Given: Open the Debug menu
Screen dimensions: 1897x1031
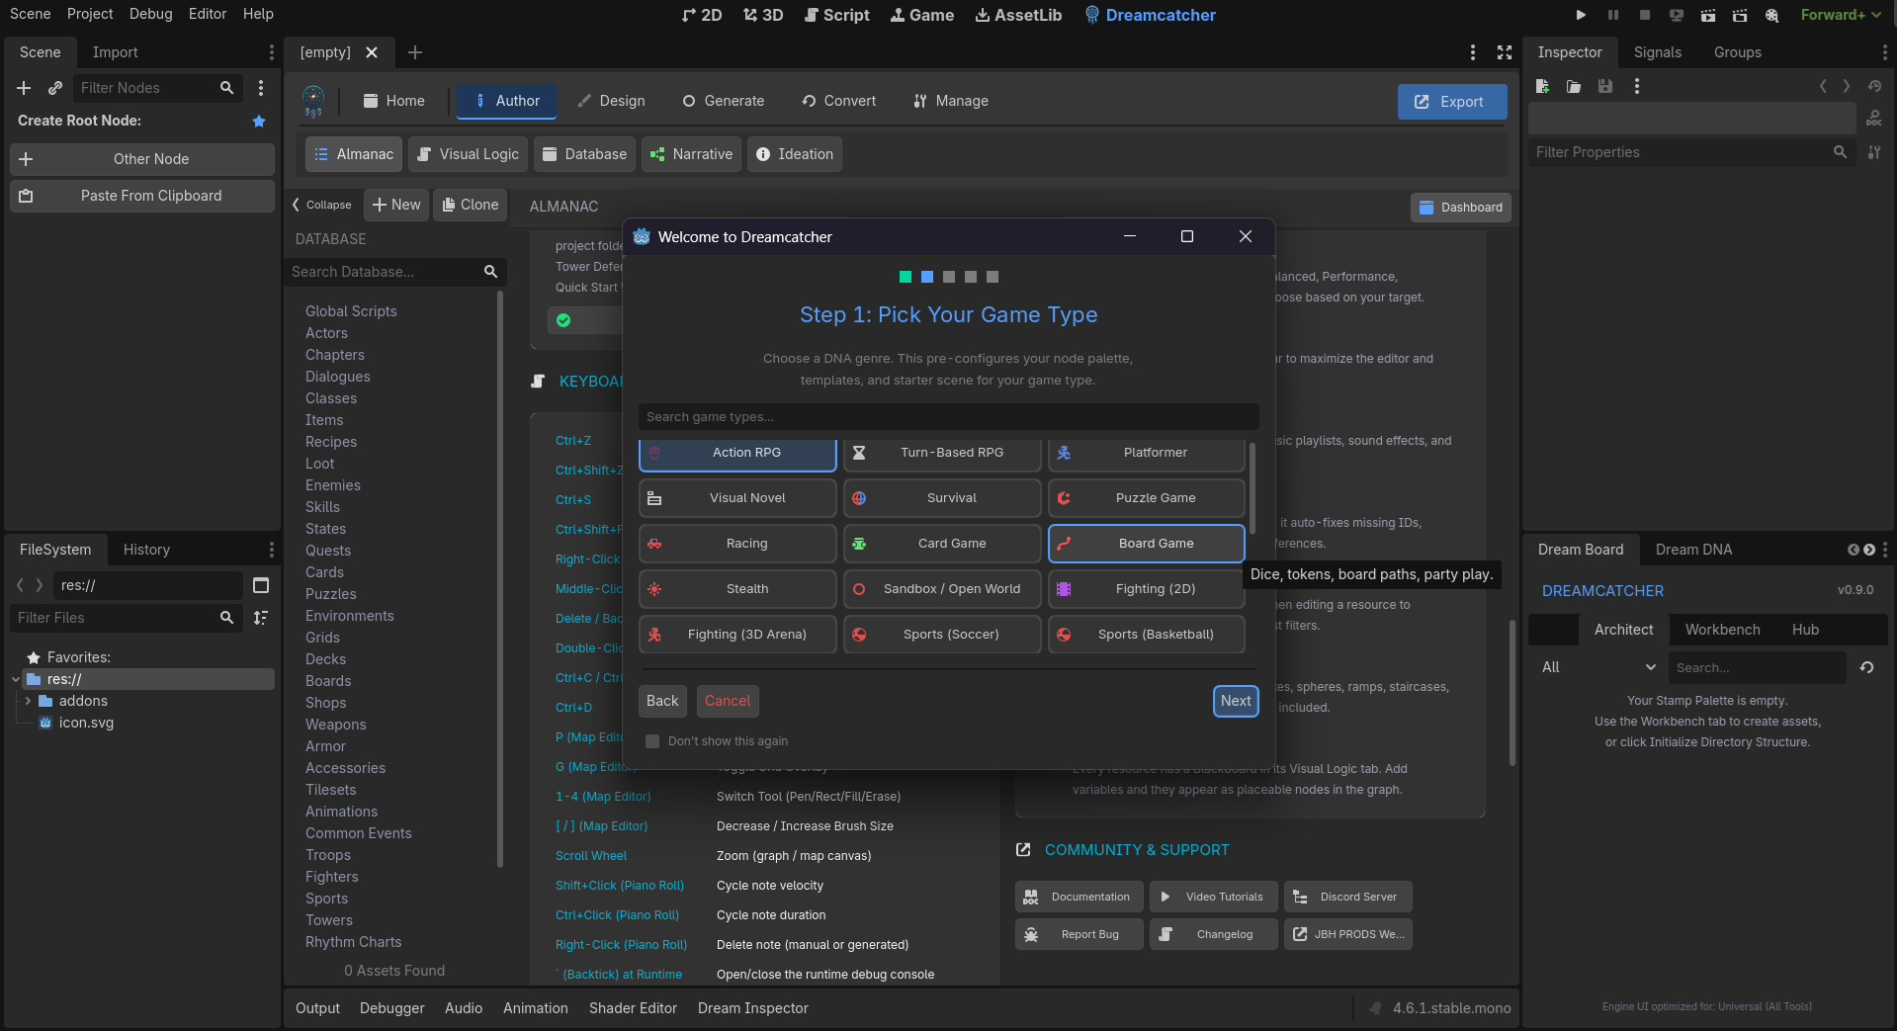Looking at the screenshot, I should (150, 14).
